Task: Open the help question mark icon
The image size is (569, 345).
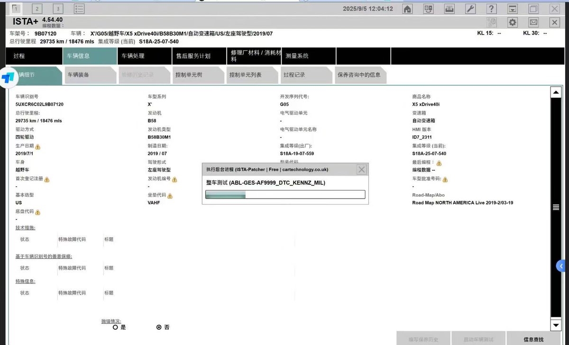Action: pyautogui.click(x=491, y=9)
